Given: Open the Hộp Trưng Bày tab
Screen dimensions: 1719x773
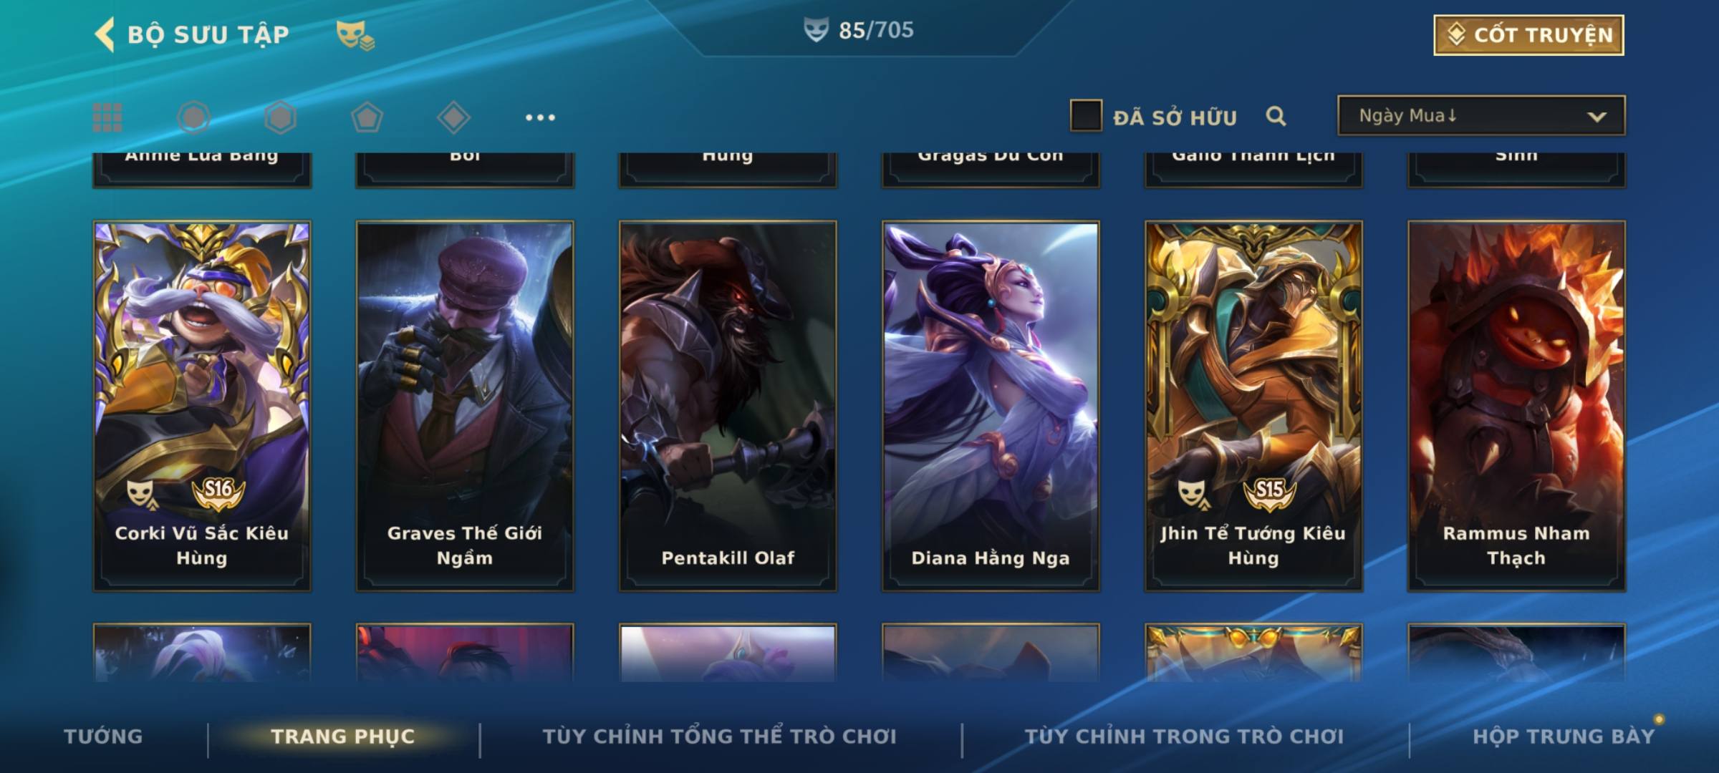Looking at the screenshot, I should tap(1564, 736).
